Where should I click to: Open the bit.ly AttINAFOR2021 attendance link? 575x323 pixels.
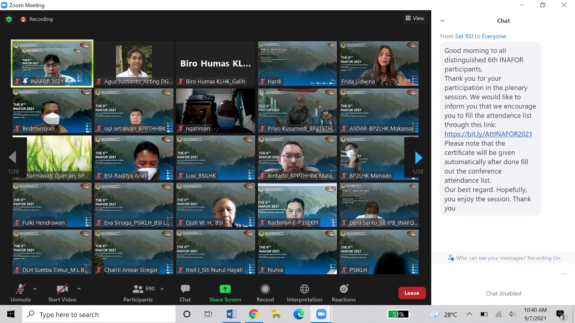tap(488, 134)
